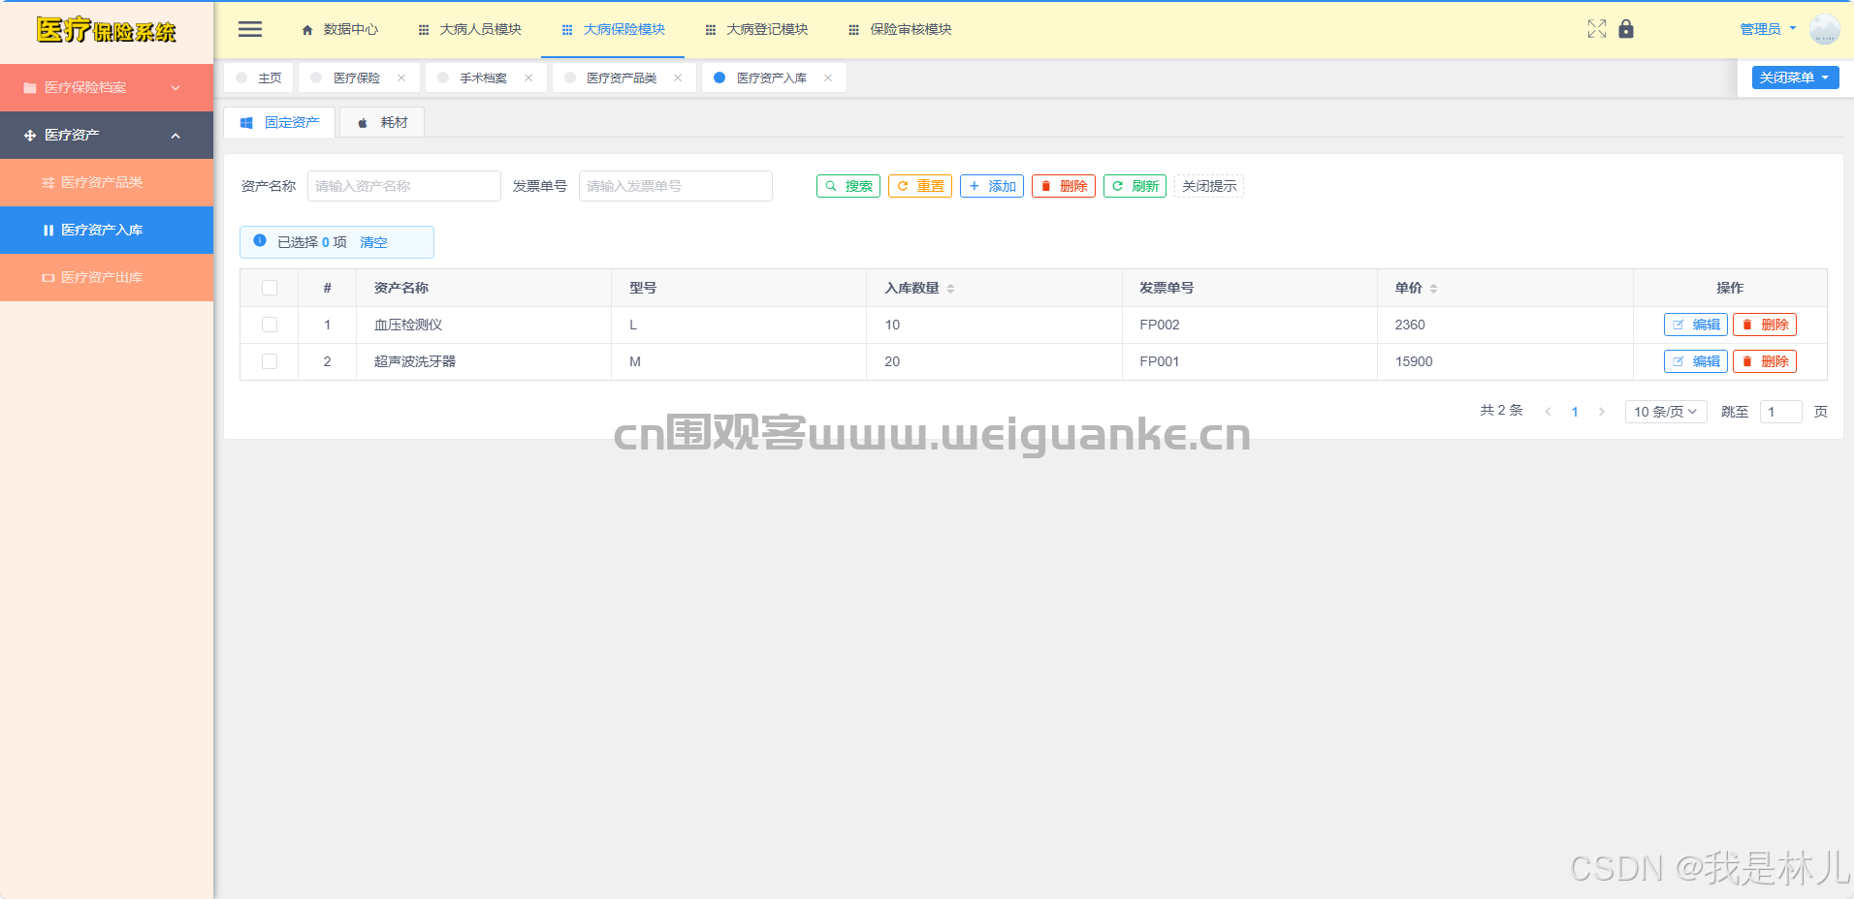Select 医疗资产入库 in sidebar
The width and height of the screenshot is (1854, 899).
coord(107,230)
